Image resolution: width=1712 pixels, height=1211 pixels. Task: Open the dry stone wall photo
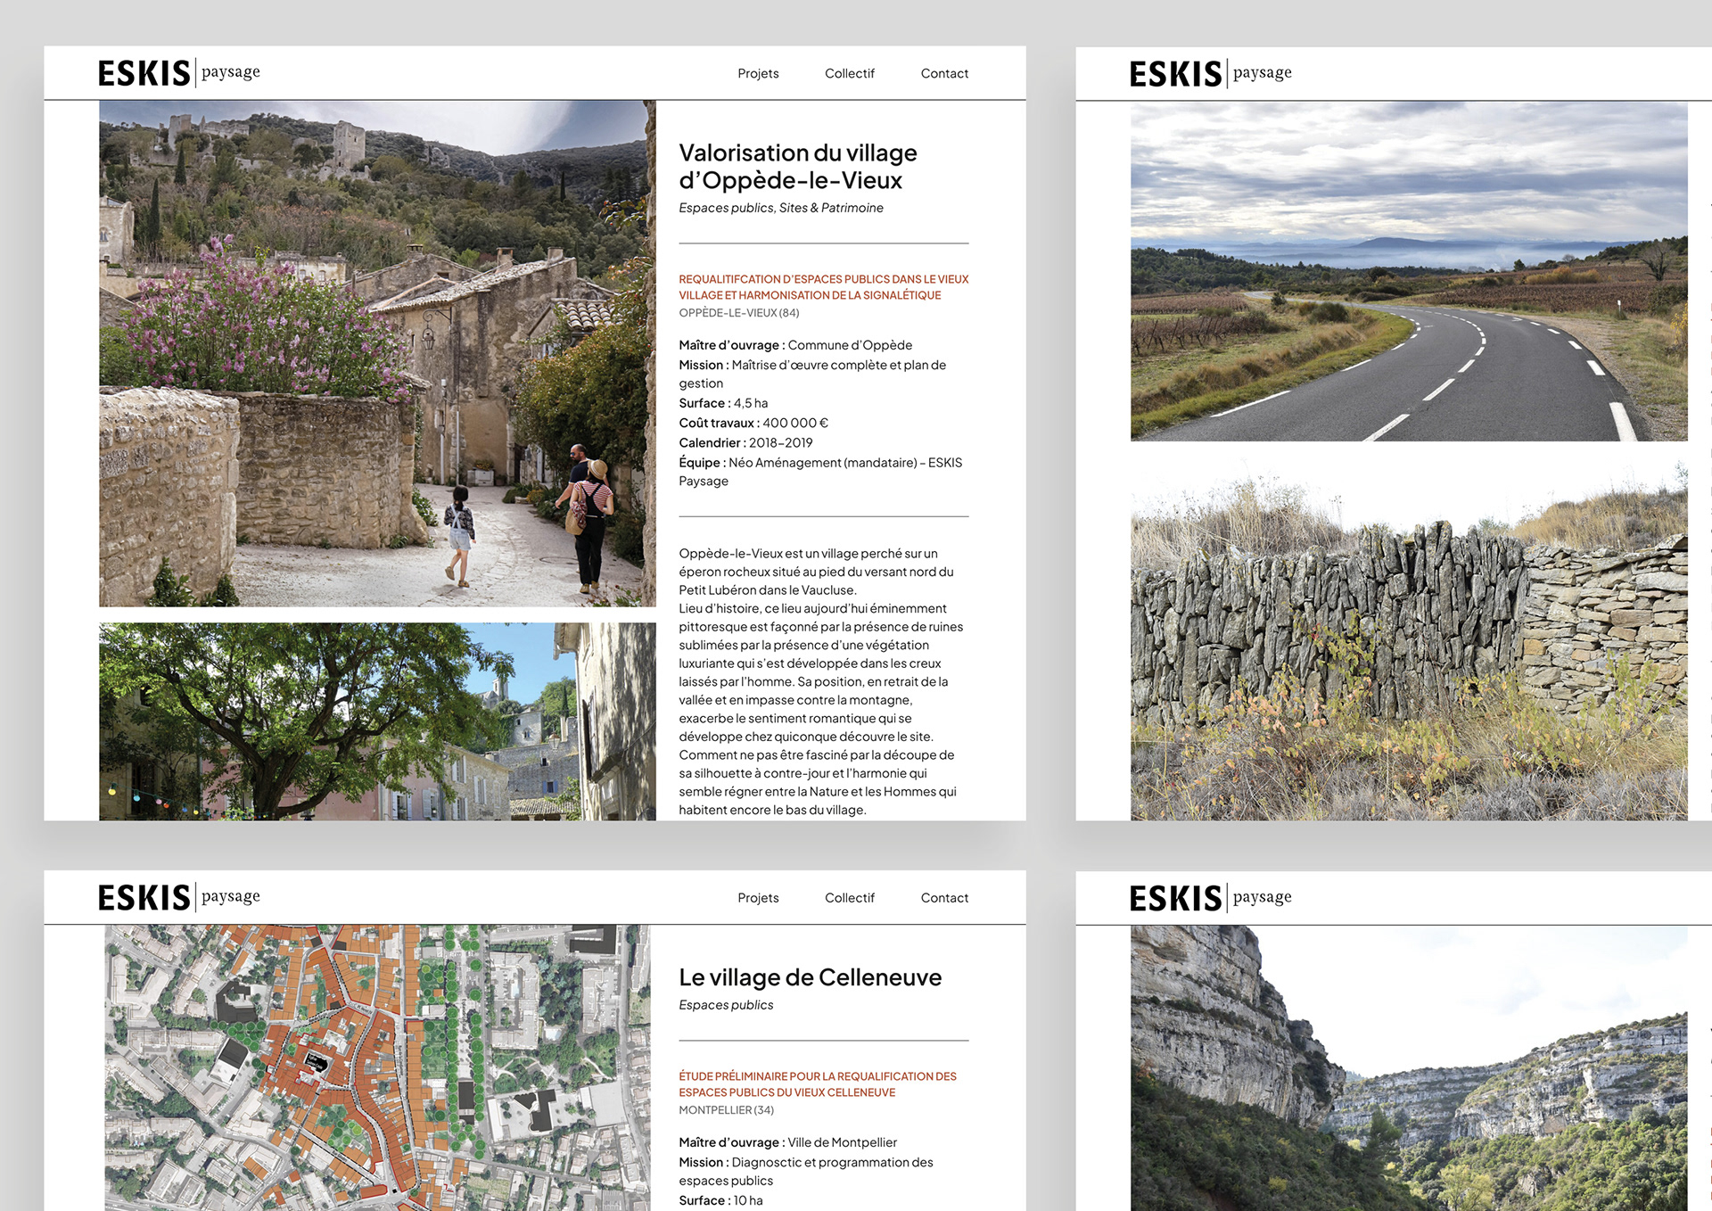point(1408,640)
